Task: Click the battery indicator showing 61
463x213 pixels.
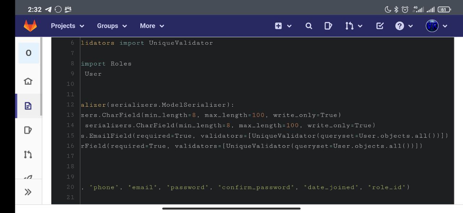Action: 444,10
